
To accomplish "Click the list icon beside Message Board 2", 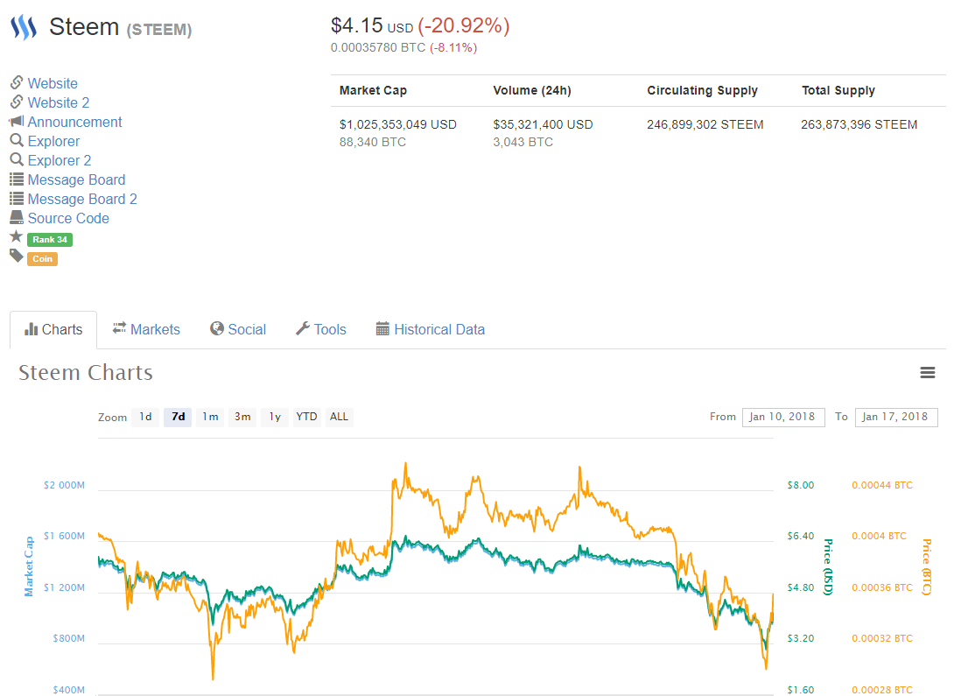I will coord(17,199).
